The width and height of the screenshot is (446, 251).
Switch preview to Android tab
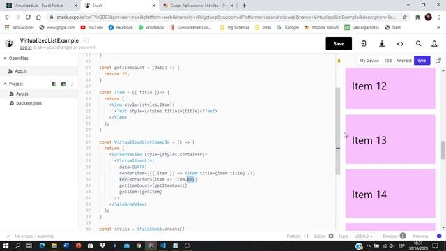tap(403, 61)
